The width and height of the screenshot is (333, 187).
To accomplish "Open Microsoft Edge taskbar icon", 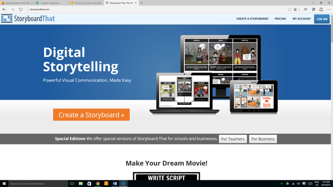I will pyautogui.click(x=123, y=183).
